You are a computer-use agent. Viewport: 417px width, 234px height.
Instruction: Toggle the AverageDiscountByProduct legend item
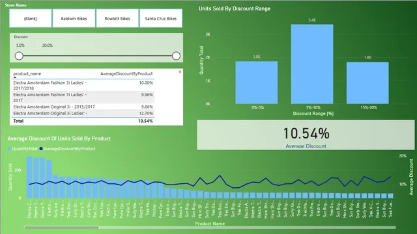click(67, 149)
